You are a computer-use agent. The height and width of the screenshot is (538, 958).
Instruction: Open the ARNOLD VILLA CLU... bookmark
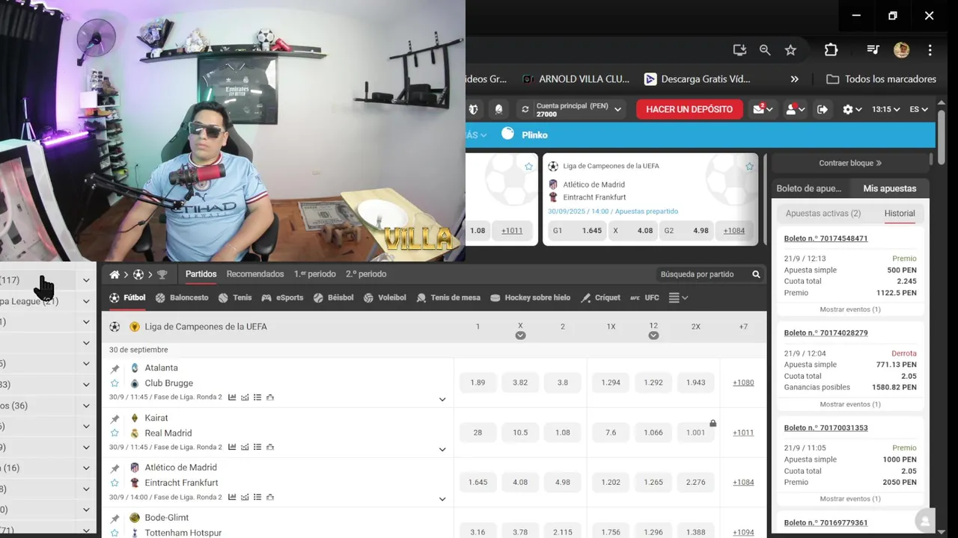pos(576,79)
